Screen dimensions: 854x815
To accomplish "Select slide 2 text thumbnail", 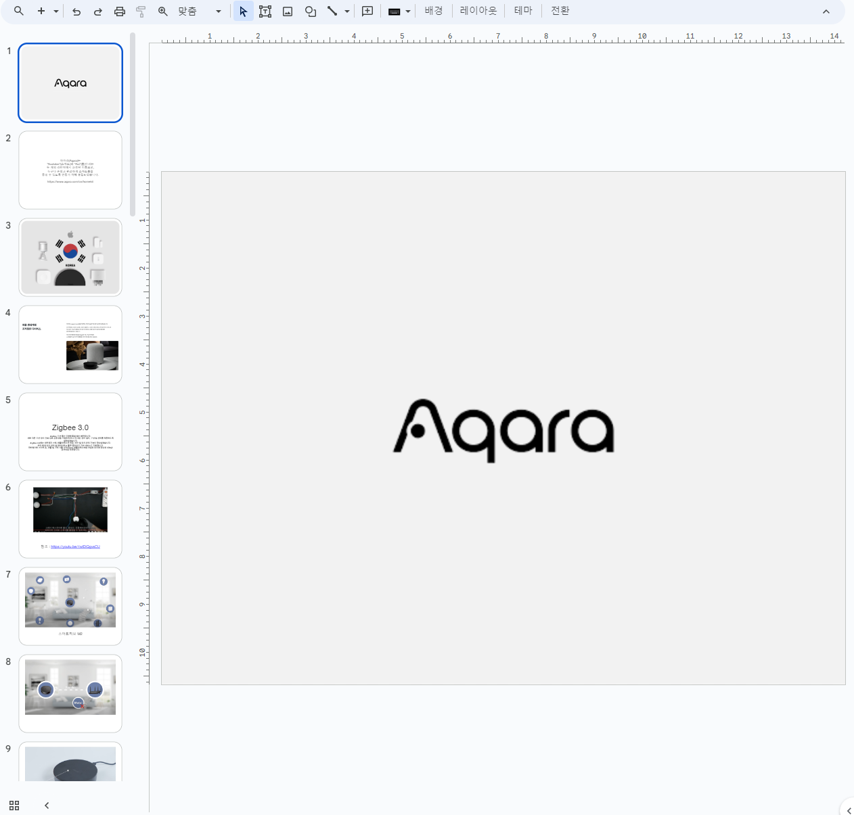I will [70, 170].
